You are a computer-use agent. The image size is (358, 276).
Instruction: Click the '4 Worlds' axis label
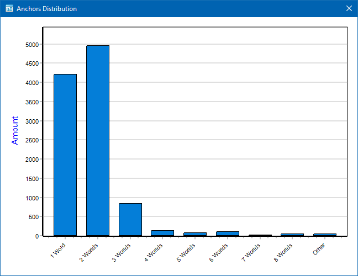coord(154,252)
